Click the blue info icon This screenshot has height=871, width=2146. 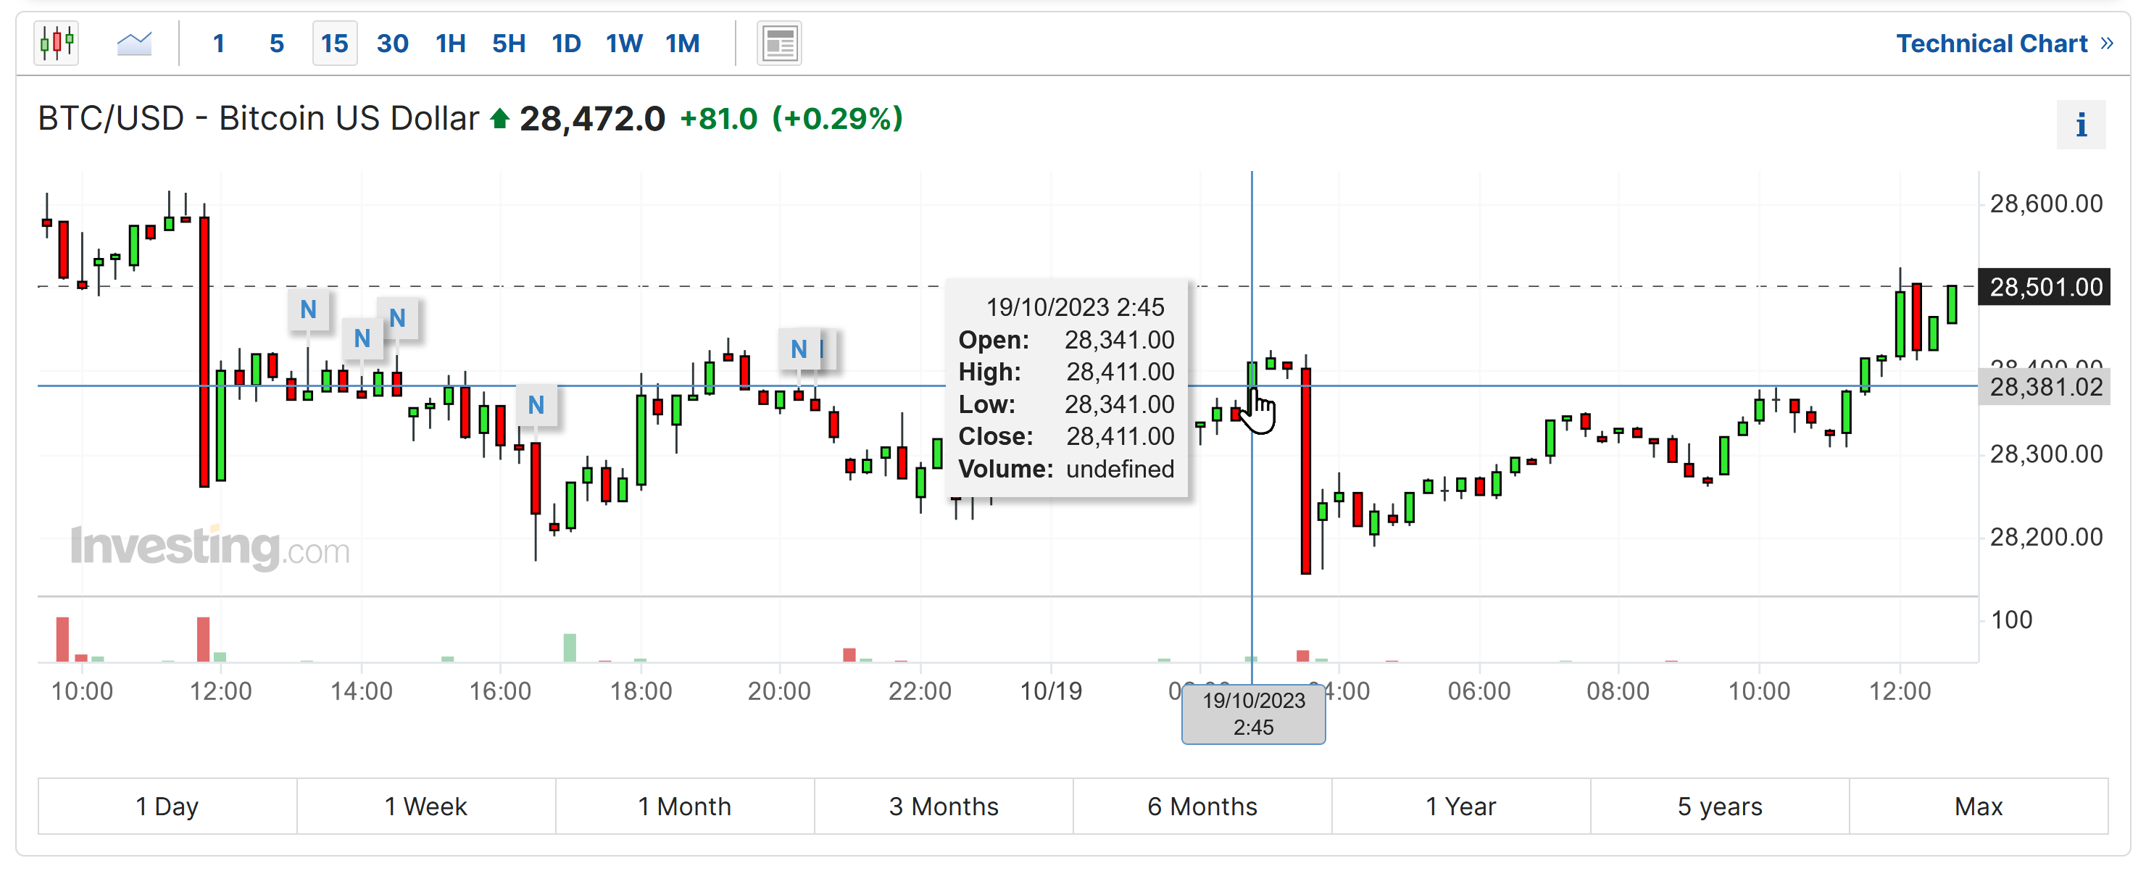pyautogui.click(x=2080, y=125)
